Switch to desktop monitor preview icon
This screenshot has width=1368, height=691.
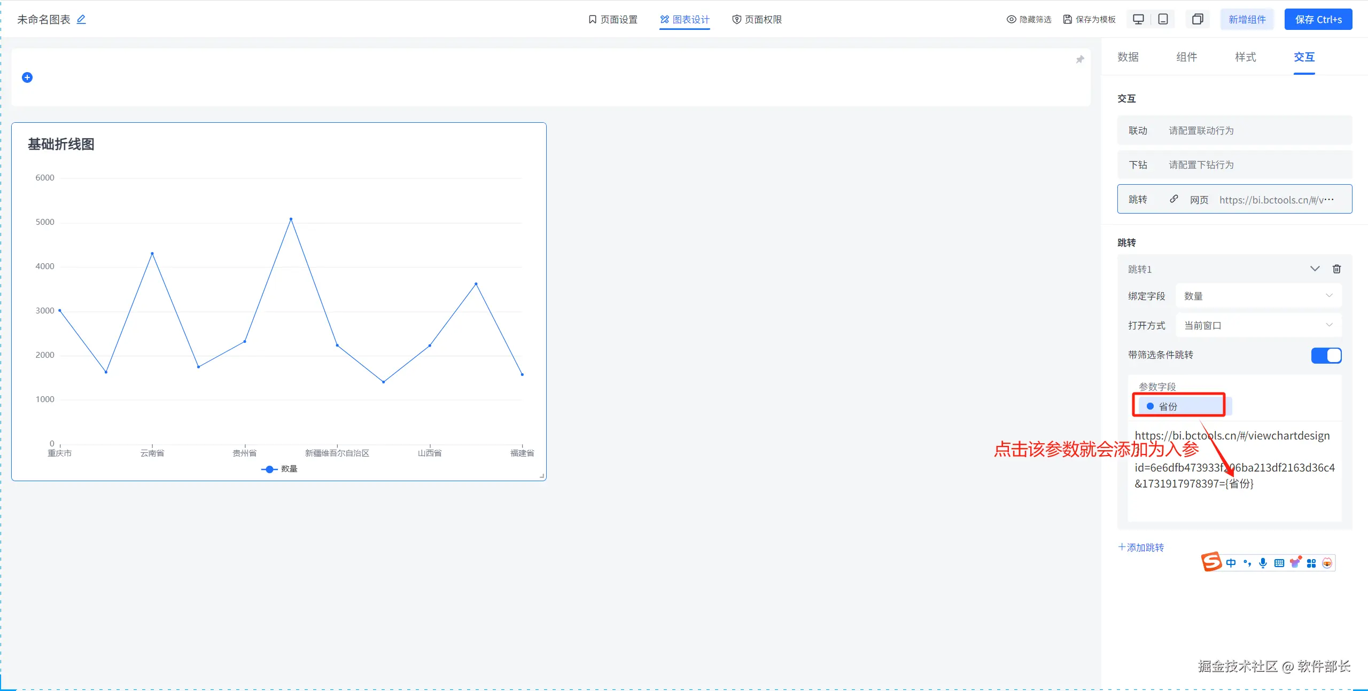pyautogui.click(x=1138, y=19)
